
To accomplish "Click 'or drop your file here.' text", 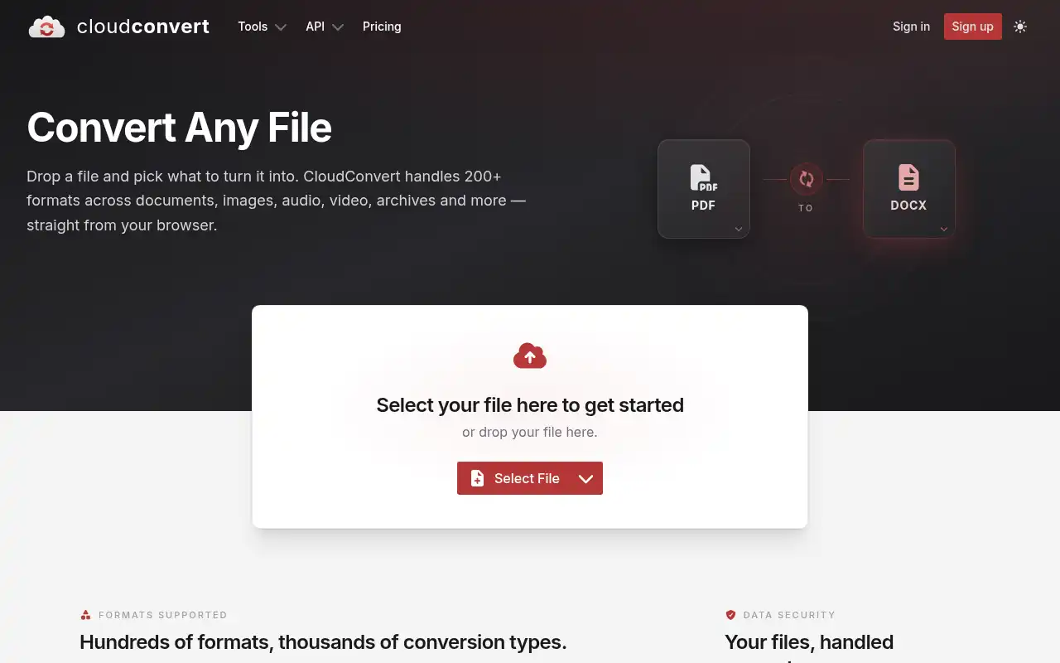I will click(530, 432).
